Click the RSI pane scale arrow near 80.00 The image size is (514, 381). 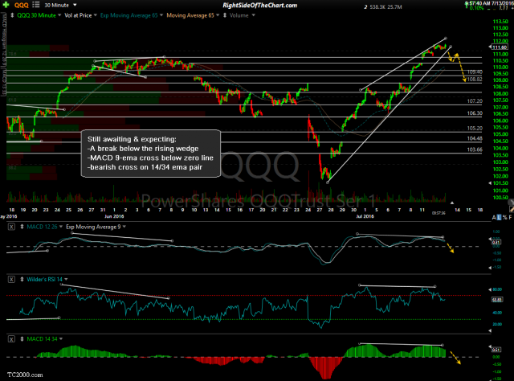[x=490, y=289]
